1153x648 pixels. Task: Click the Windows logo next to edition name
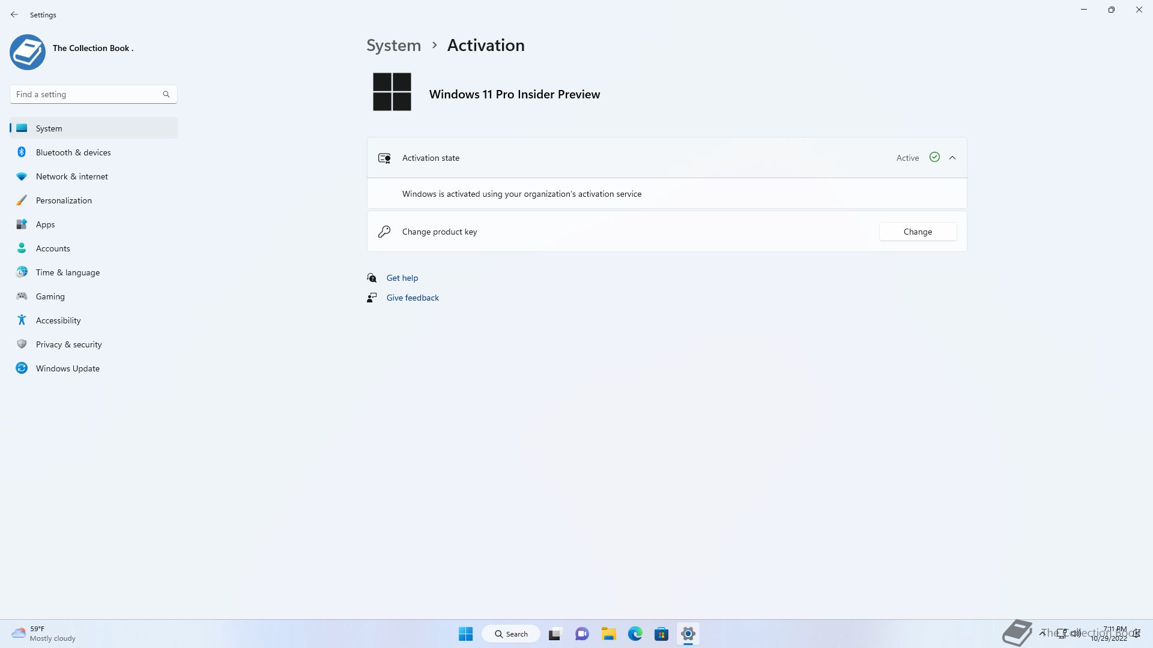pos(392,92)
